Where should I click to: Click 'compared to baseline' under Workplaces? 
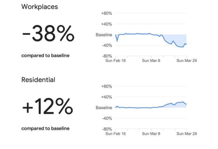click(x=45, y=56)
